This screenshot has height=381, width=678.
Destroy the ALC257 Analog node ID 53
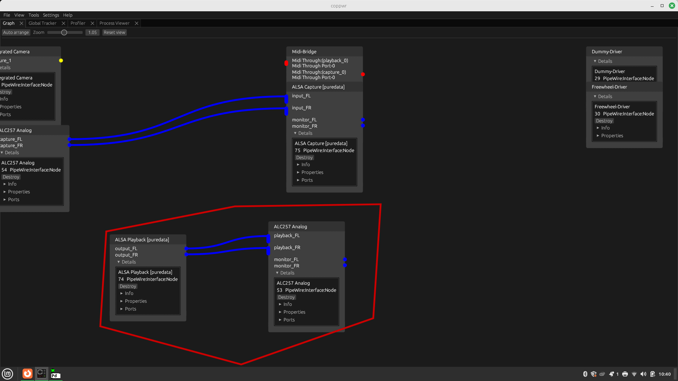tap(285, 297)
